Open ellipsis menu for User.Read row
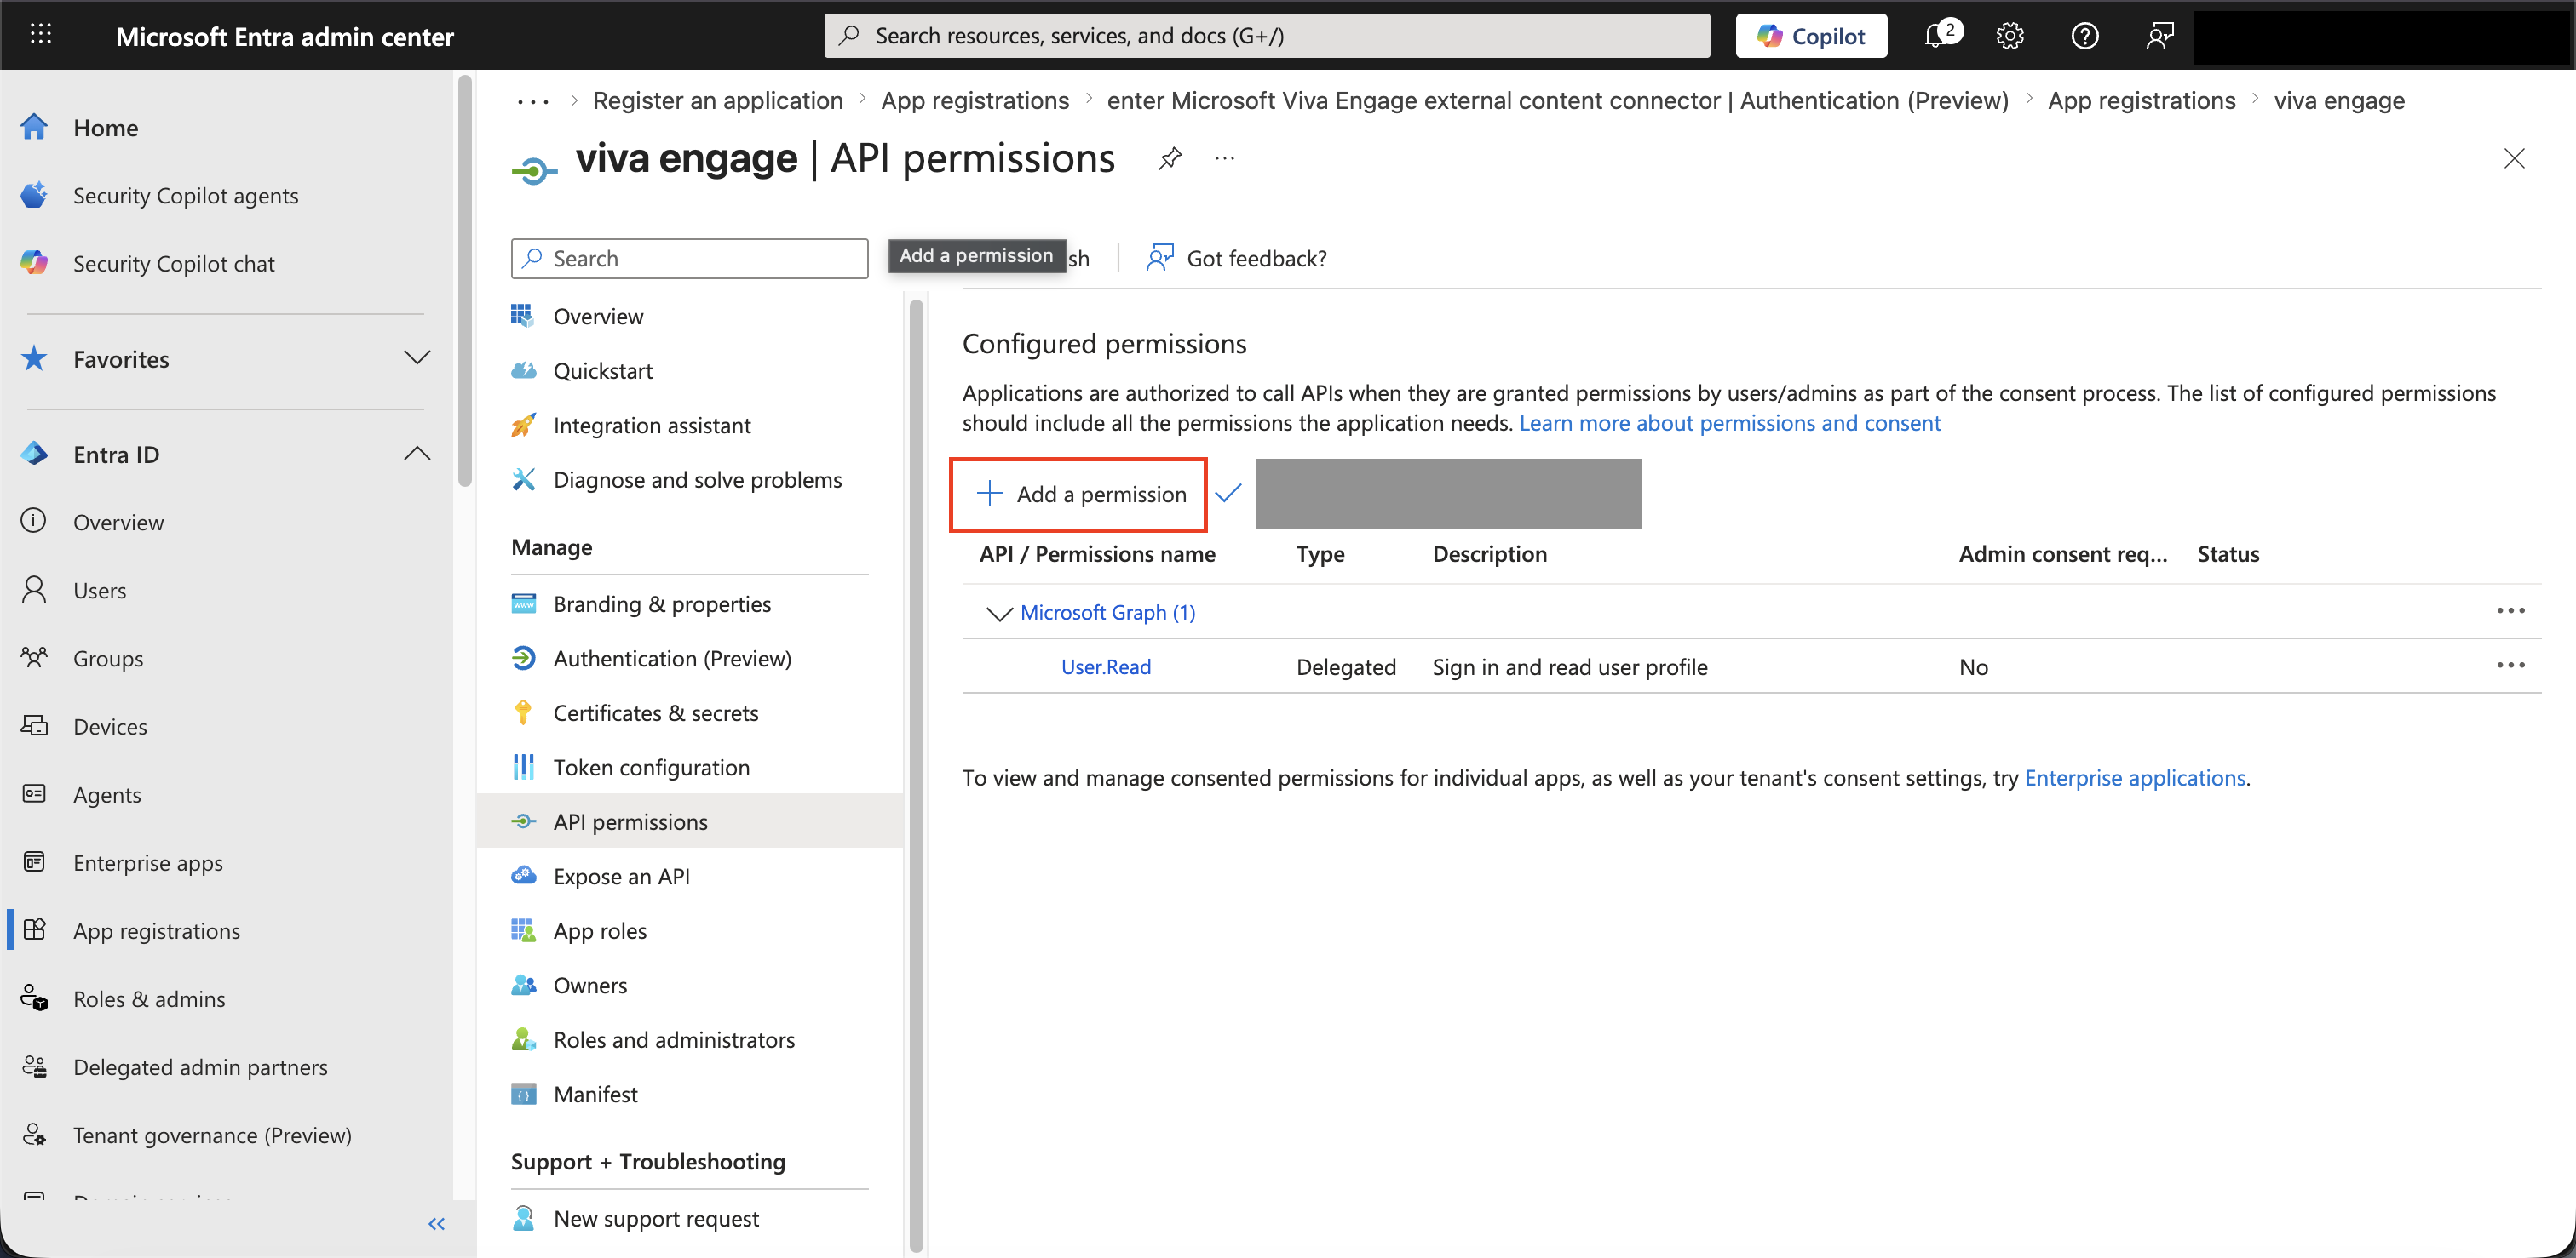 2510,666
